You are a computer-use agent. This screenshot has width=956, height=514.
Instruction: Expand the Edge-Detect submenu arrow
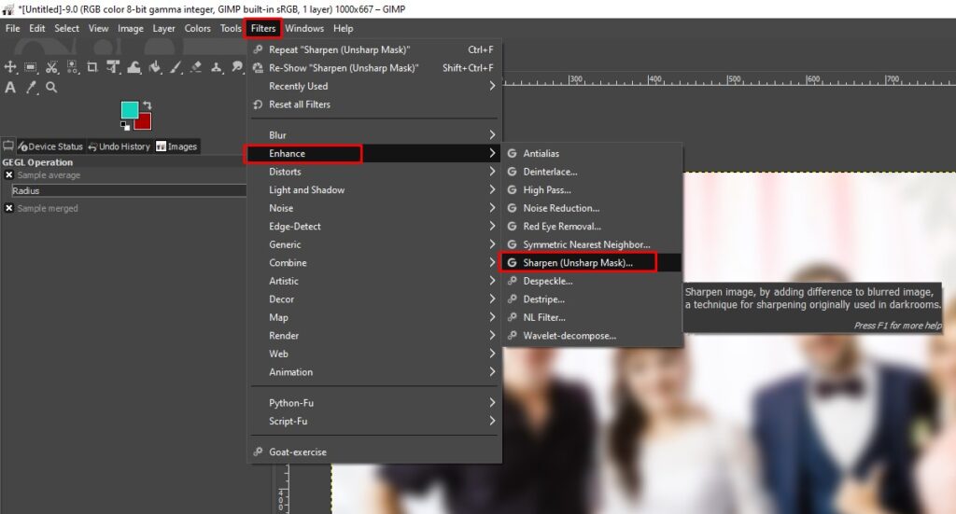click(x=492, y=226)
